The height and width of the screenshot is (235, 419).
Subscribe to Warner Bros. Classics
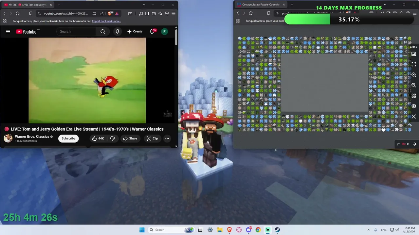(68, 138)
